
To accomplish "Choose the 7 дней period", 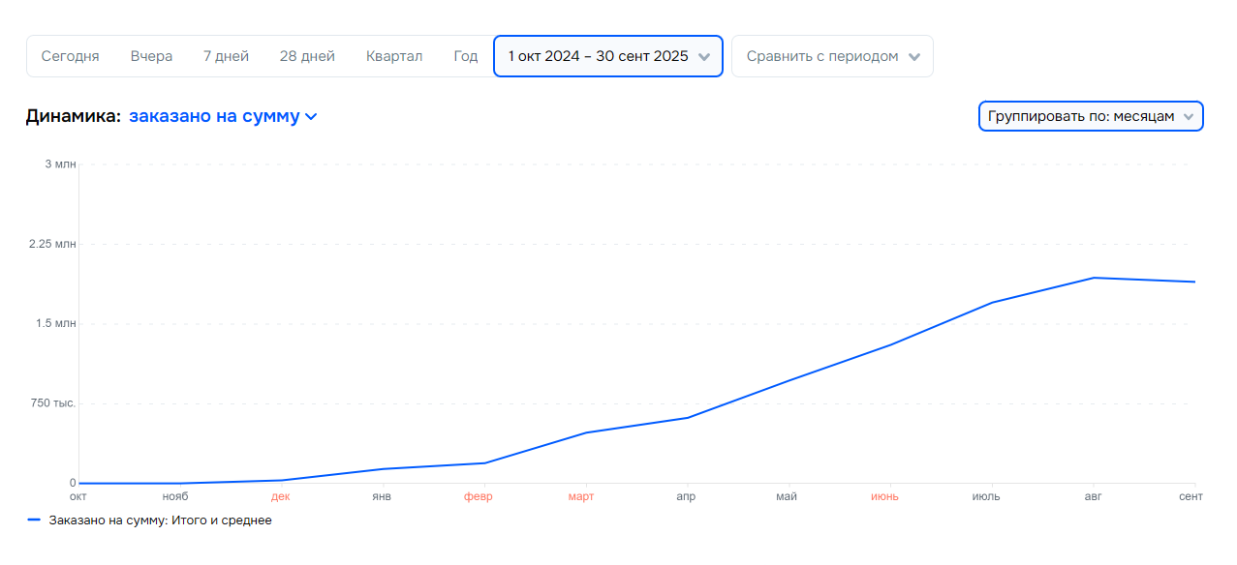I will (x=226, y=56).
